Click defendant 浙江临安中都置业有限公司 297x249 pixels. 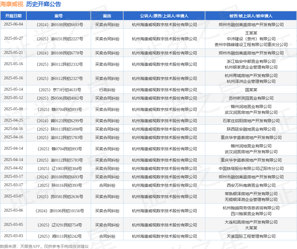pyautogui.click(x=251, y=61)
